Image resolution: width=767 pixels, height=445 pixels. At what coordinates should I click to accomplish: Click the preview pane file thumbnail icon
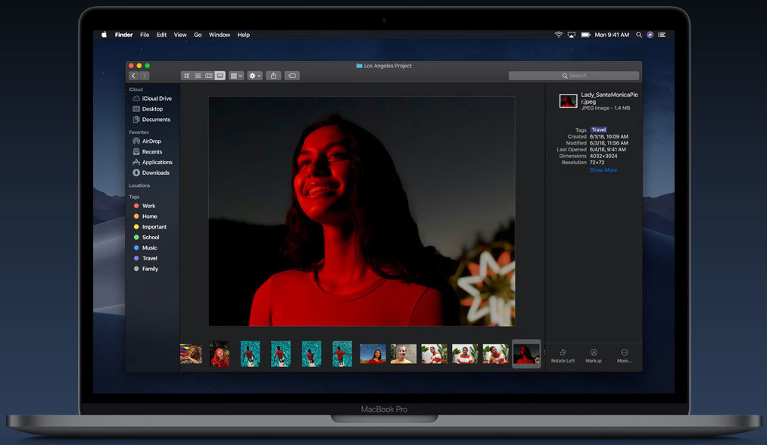point(568,101)
